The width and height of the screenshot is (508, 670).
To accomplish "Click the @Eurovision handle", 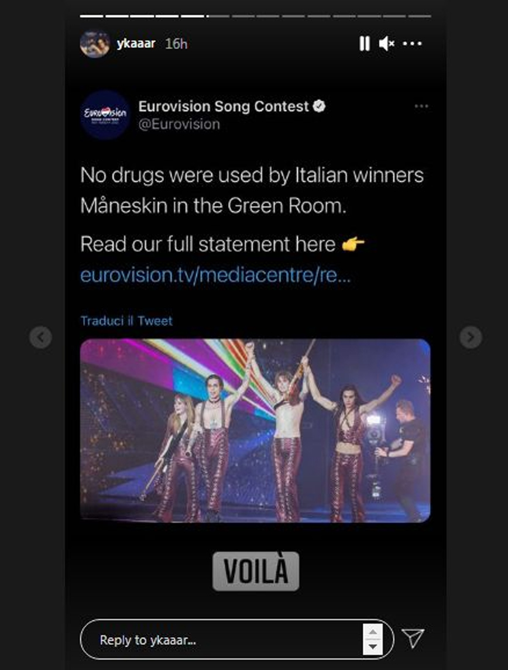I will pyautogui.click(x=179, y=124).
